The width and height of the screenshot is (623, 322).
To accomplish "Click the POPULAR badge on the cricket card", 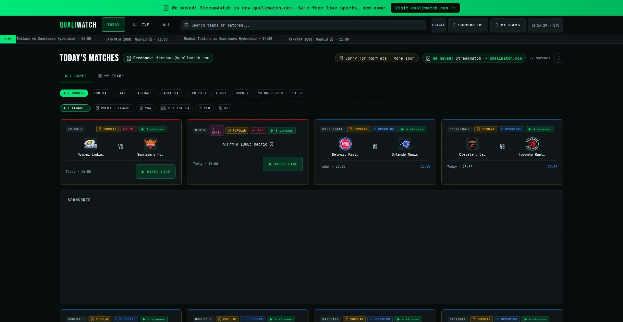I will (x=107, y=129).
